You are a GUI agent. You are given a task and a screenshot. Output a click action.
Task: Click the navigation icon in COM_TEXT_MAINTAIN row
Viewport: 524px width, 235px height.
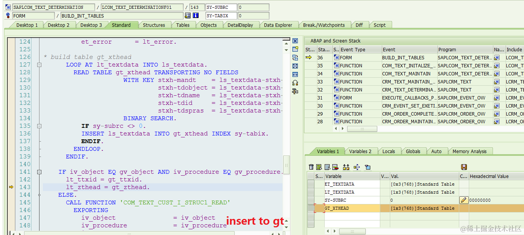pyautogui.click(x=497, y=74)
